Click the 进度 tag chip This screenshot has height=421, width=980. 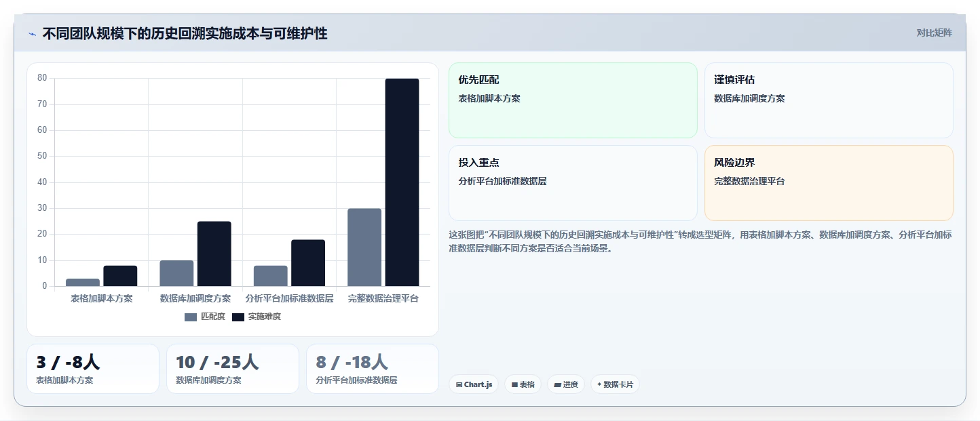[566, 384]
